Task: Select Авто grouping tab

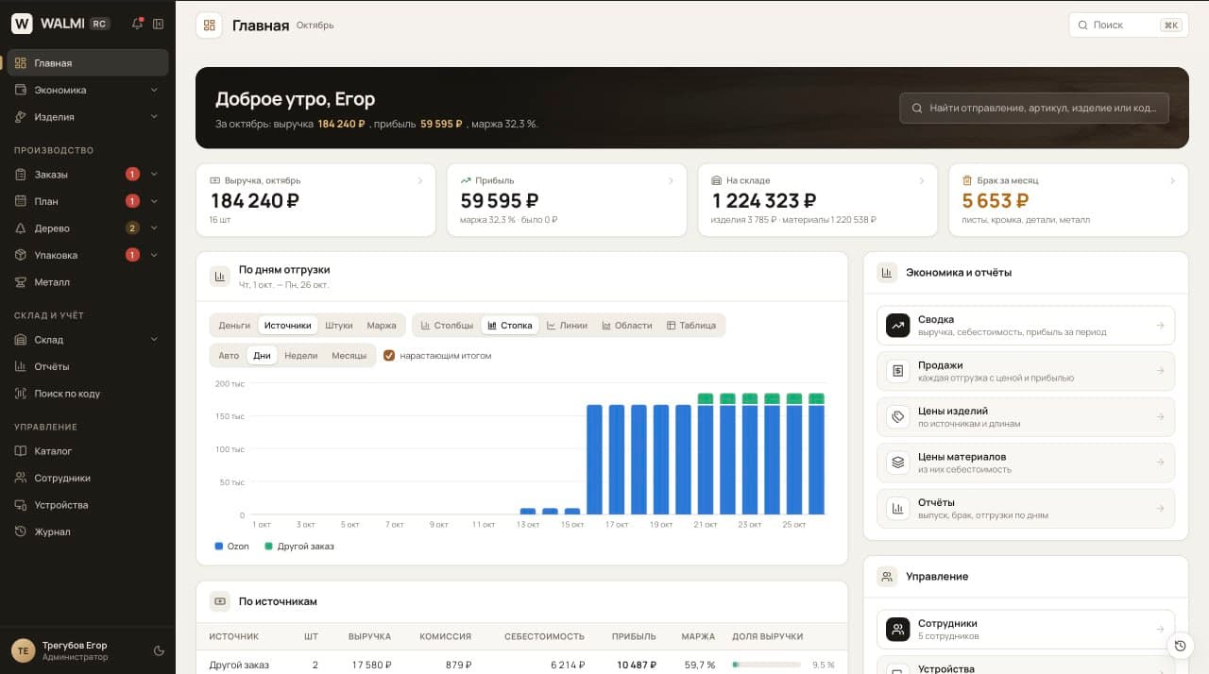Action: click(x=229, y=356)
